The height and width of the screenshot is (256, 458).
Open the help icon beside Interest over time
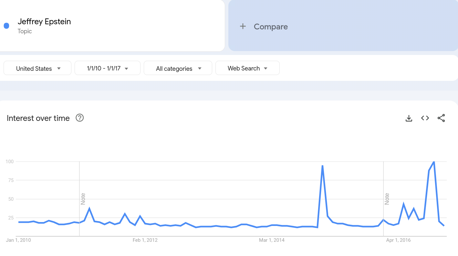80,118
